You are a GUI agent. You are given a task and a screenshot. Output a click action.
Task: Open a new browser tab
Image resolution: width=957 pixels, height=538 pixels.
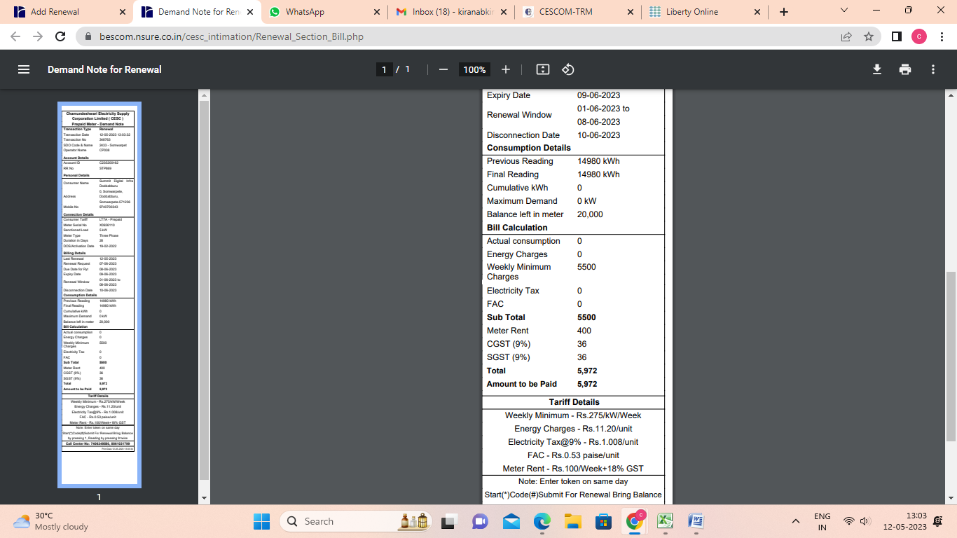tap(784, 12)
